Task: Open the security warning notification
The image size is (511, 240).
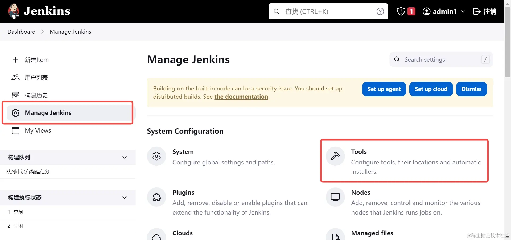Action: pos(405,11)
